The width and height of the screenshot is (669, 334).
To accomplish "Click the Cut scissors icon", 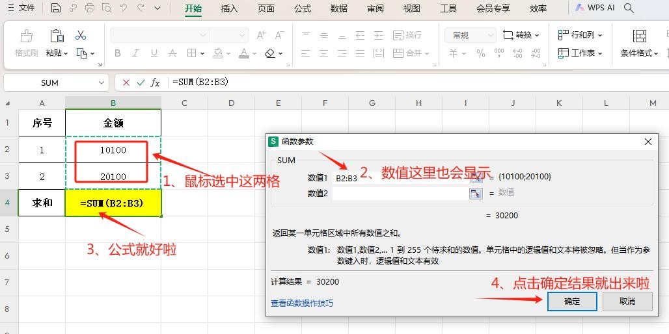I will [x=81, y=35].
